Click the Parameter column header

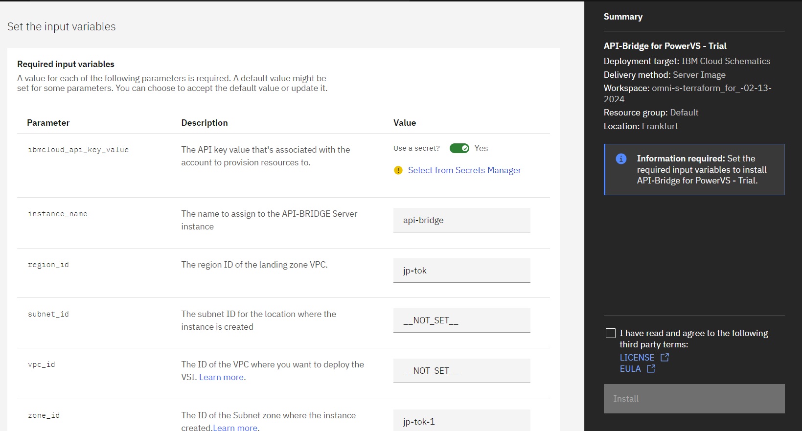coord(48,123)
